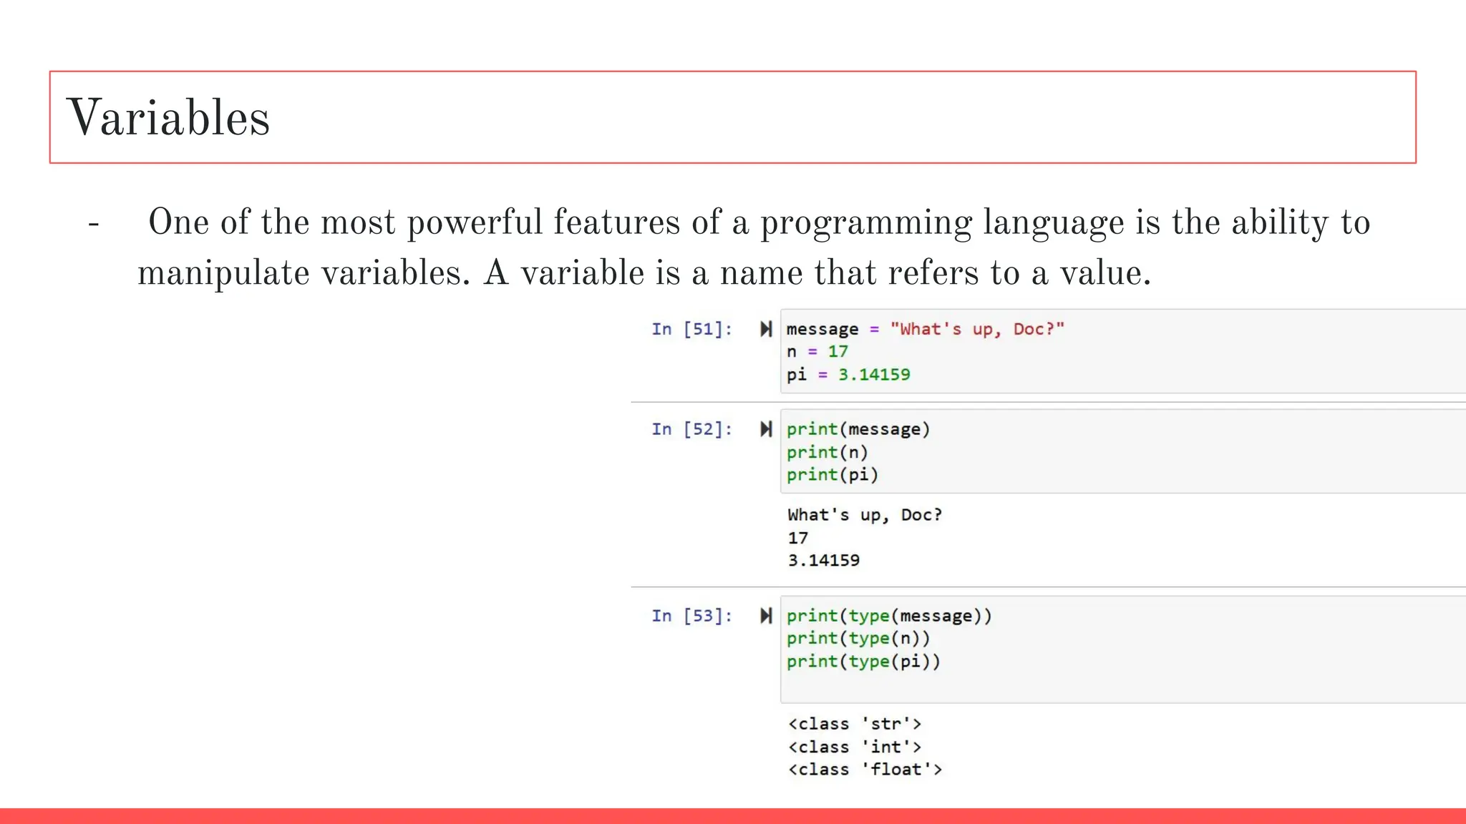Viewport: 1466px width, 824px height.
Task: Click the print(n) code line
Action: (827, 452)
